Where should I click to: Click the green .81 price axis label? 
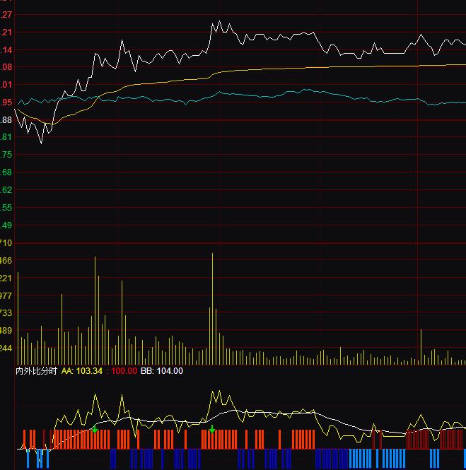[6, 137]
